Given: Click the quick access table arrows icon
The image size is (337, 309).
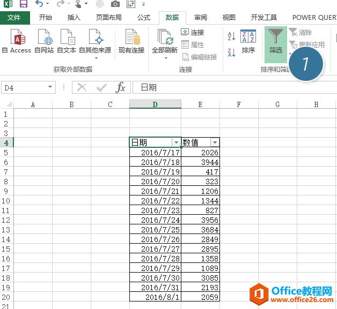Looking at the screenshot, I should [x=131, y=4].
